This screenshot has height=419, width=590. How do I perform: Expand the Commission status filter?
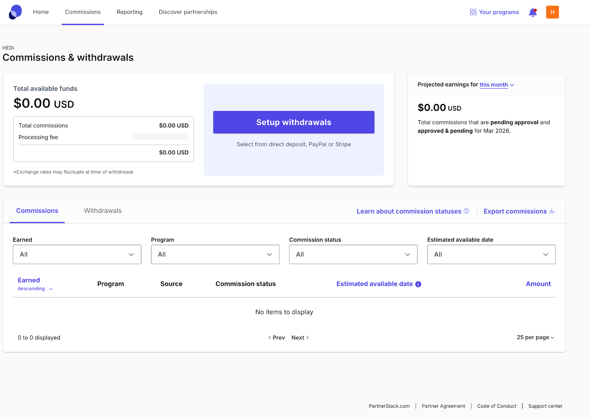click(x=353, y=254)
